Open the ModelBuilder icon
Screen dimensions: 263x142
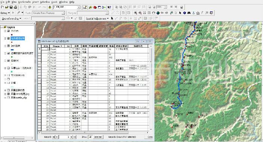point(104,7)
